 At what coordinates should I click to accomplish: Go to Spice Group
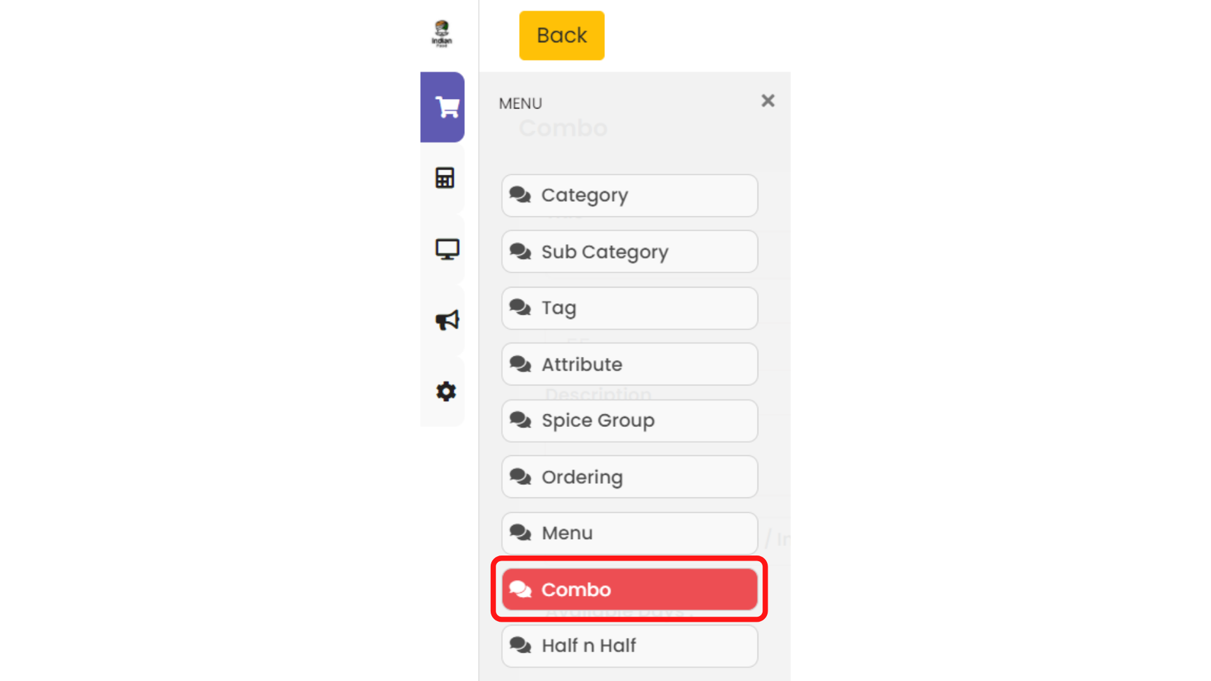pyautogui.click(x=629, y=421)
